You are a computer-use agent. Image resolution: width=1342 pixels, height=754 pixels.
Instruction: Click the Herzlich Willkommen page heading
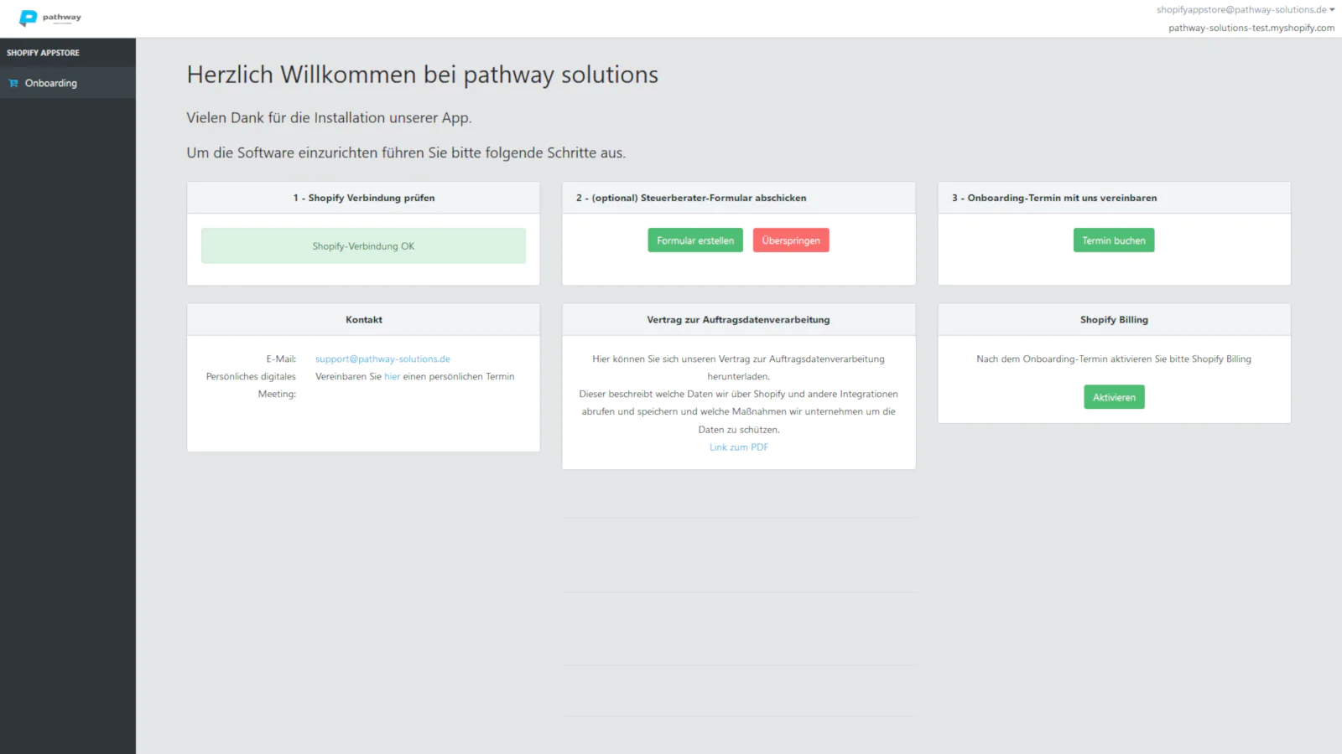(423, 75)
